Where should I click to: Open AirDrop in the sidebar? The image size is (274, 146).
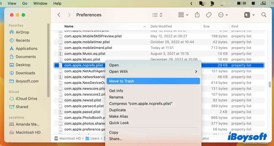(x=22, y=32)
